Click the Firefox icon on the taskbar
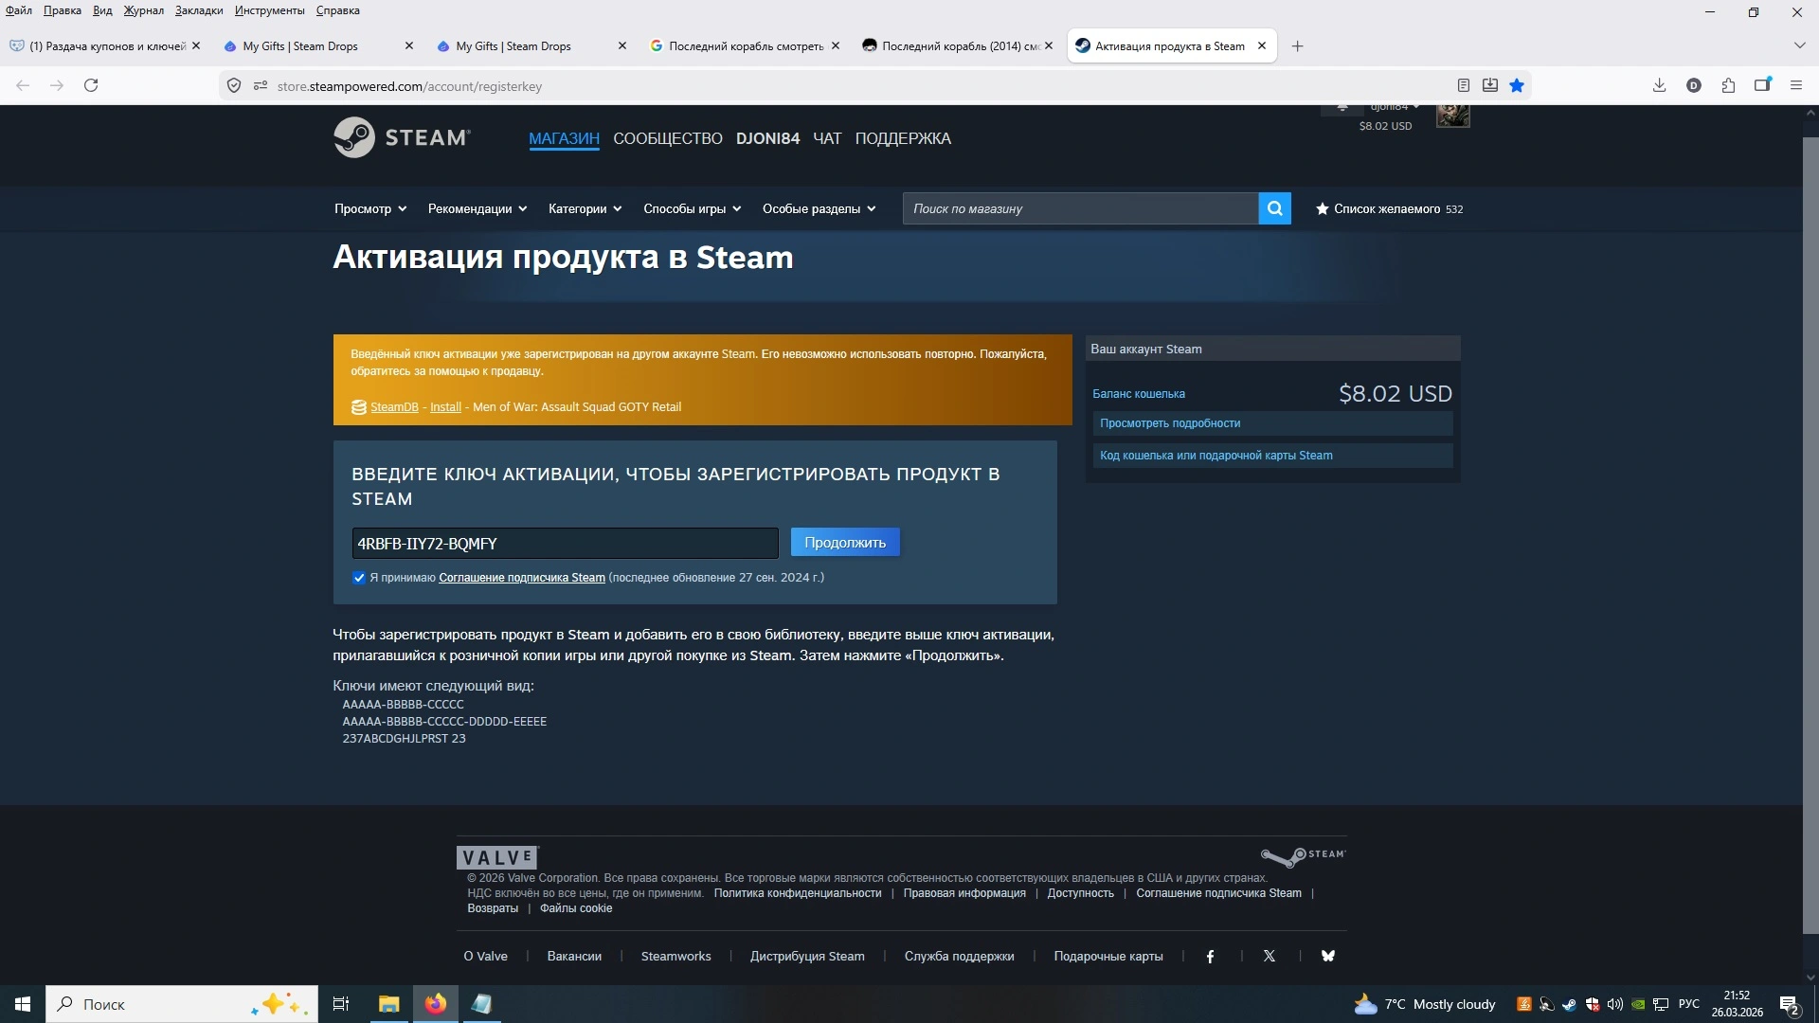1819x1023 pixels. click(x=436, y=1004)
